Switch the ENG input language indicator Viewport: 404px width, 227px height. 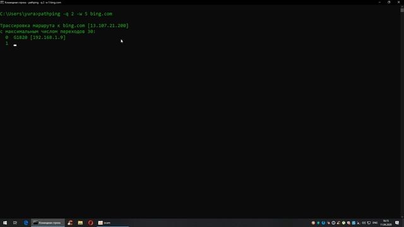click(x=375, y=223)
